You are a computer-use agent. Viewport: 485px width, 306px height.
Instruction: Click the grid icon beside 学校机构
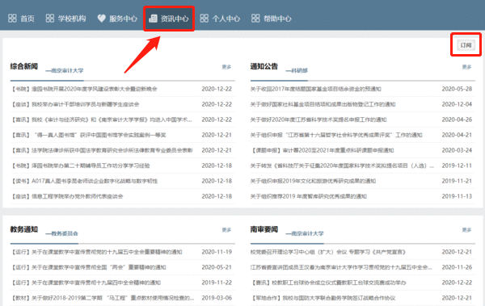tap(50, 19)
